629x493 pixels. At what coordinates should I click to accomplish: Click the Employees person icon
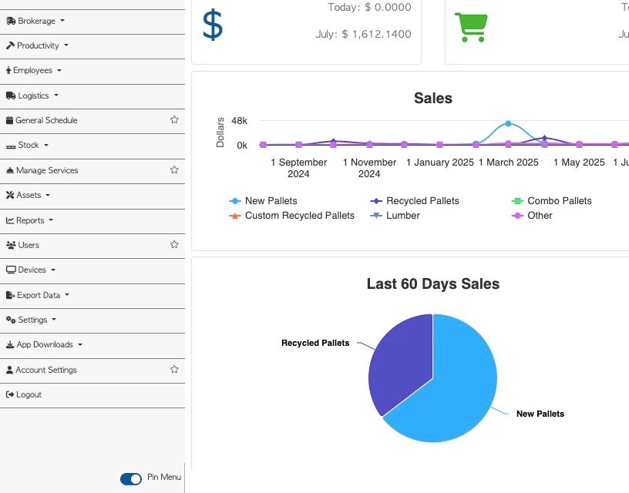[x=8, y=71]
